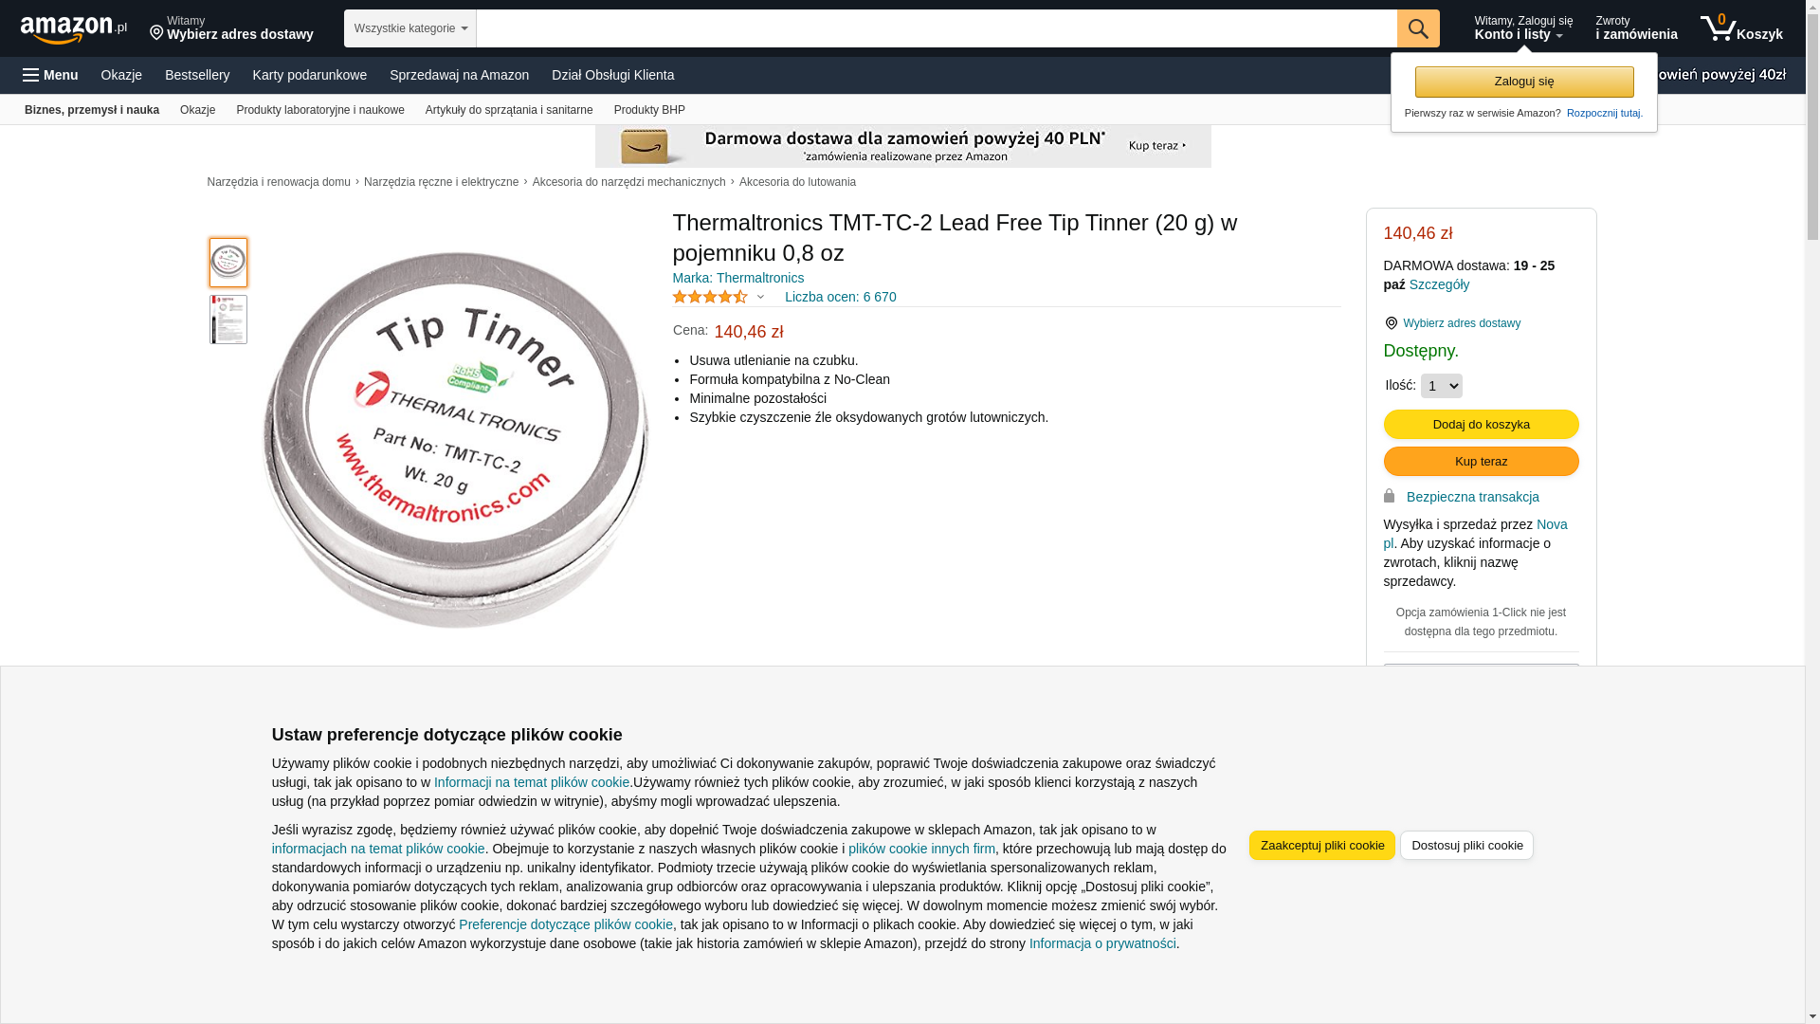Open the Ilość quantity dropdown

pyautogui.click(x=1441, y=386)
